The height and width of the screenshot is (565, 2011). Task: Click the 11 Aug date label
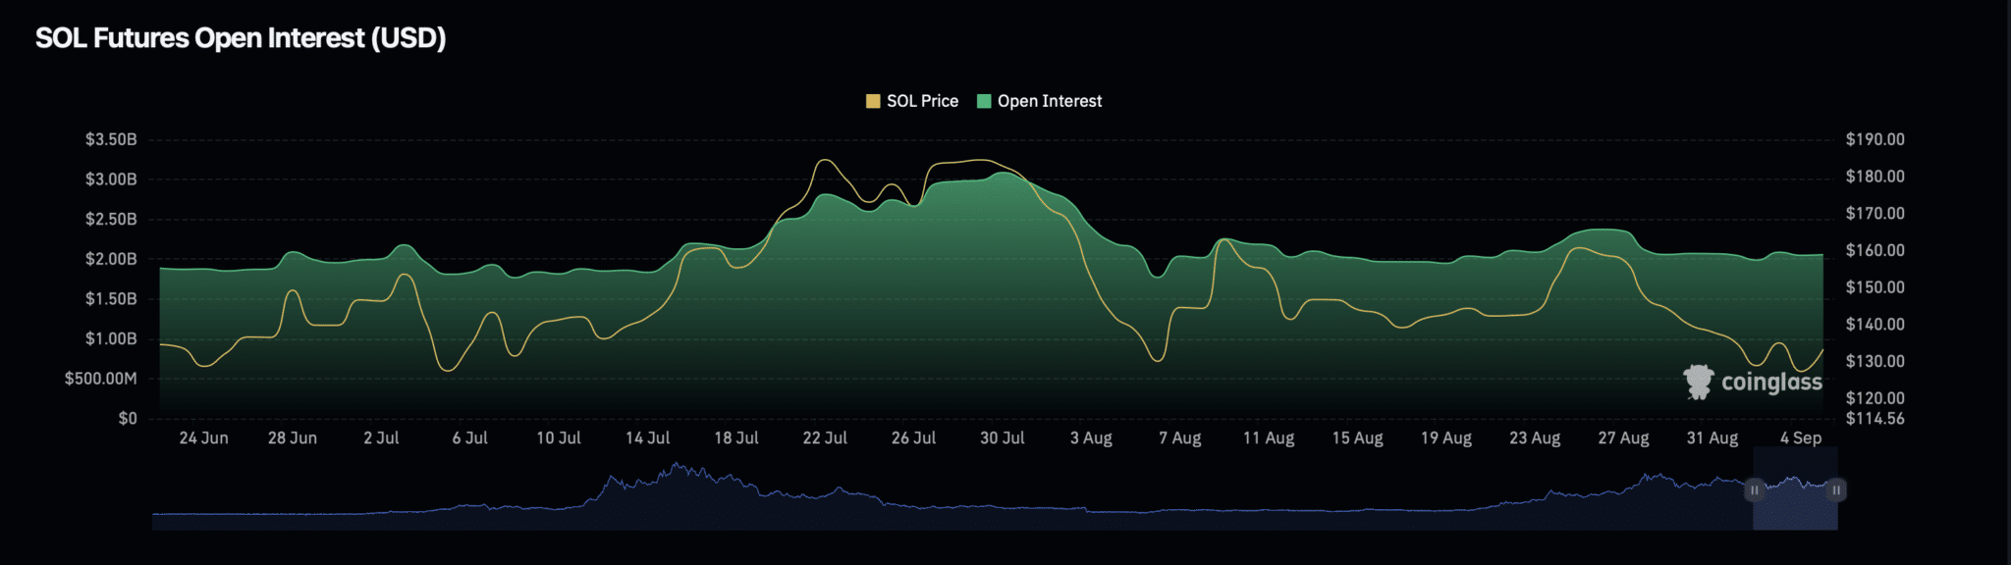(x=1269, y=438)
